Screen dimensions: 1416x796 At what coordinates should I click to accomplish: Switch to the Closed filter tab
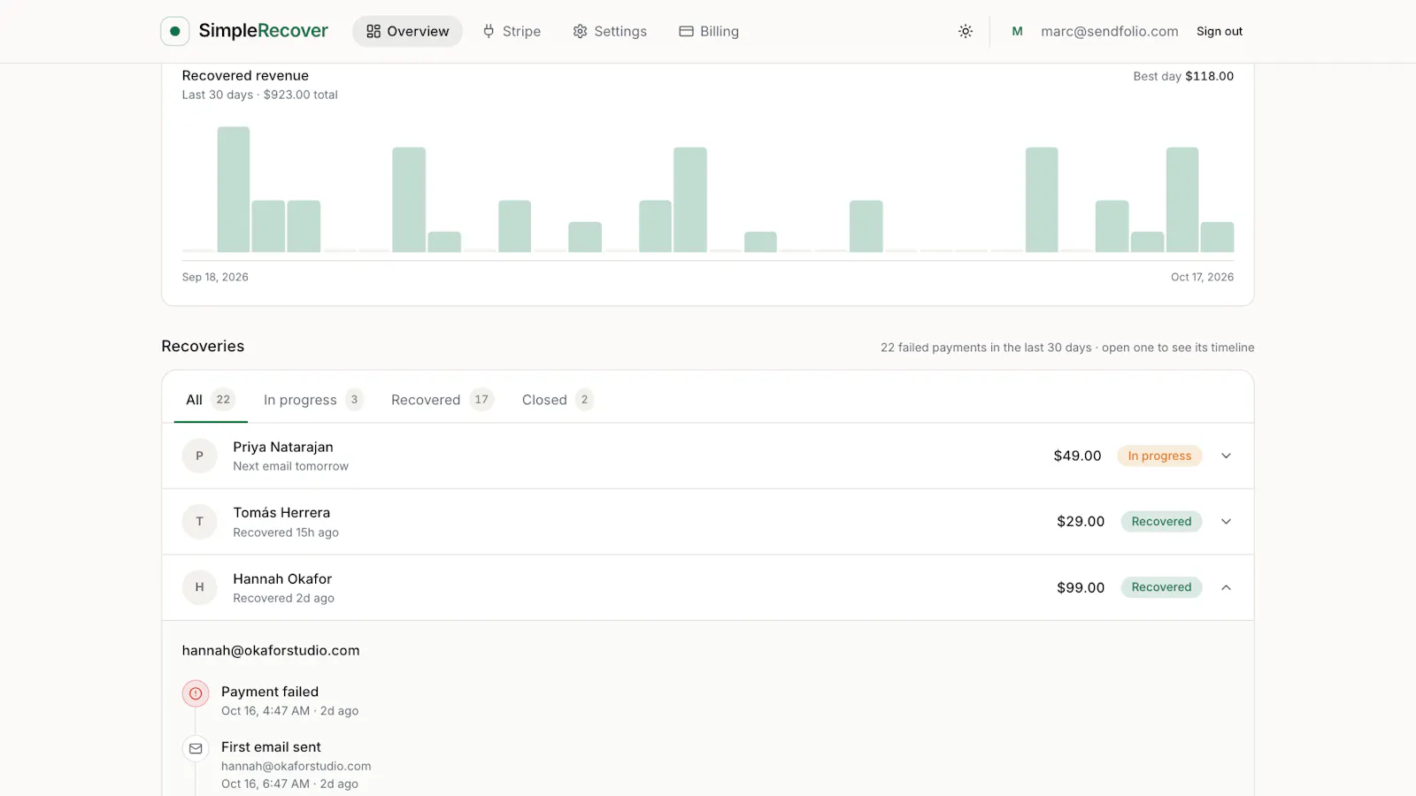coord(557,400)
